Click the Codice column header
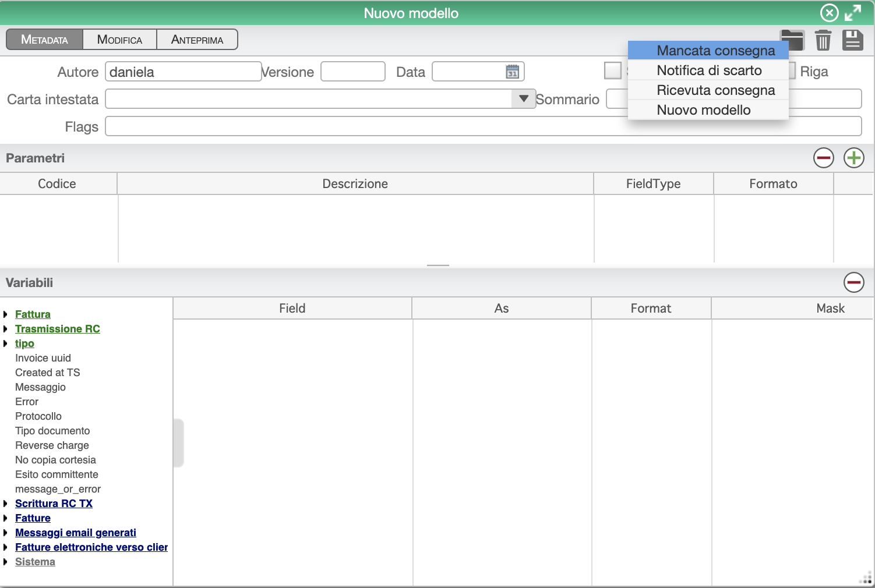Viewport: 875px width, 588px height. coord(57,184)
